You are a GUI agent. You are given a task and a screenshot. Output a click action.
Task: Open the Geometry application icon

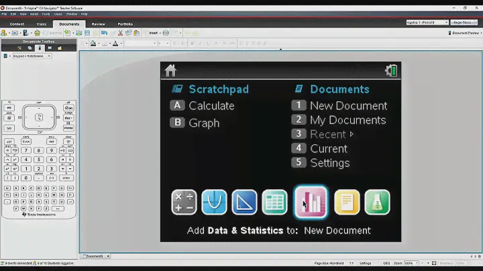click(244, 202)
